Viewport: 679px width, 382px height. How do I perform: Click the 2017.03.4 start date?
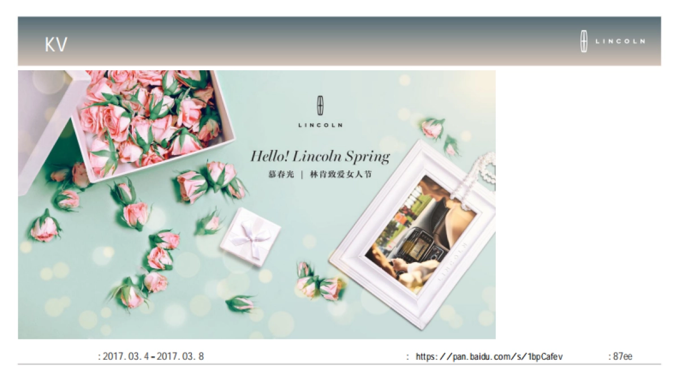(126, 357)
